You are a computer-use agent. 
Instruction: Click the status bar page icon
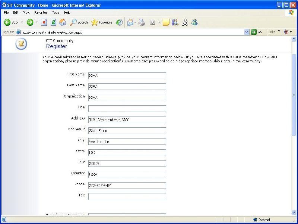pyautogui.click(x=4, y=220)
